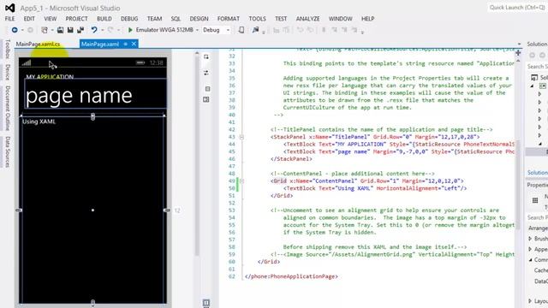
Task: Collapse the ContentPanel Grid code region
Action: pos(241,181)
